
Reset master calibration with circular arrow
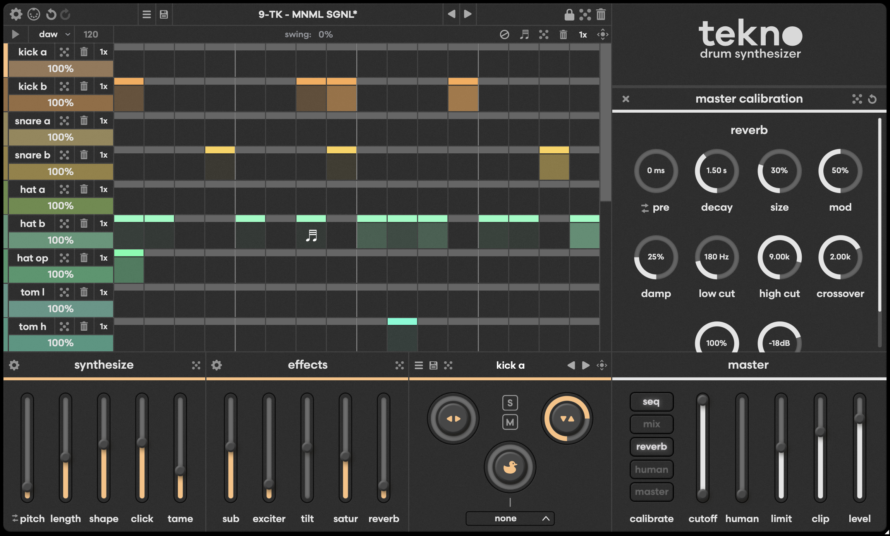pos(872,99)
